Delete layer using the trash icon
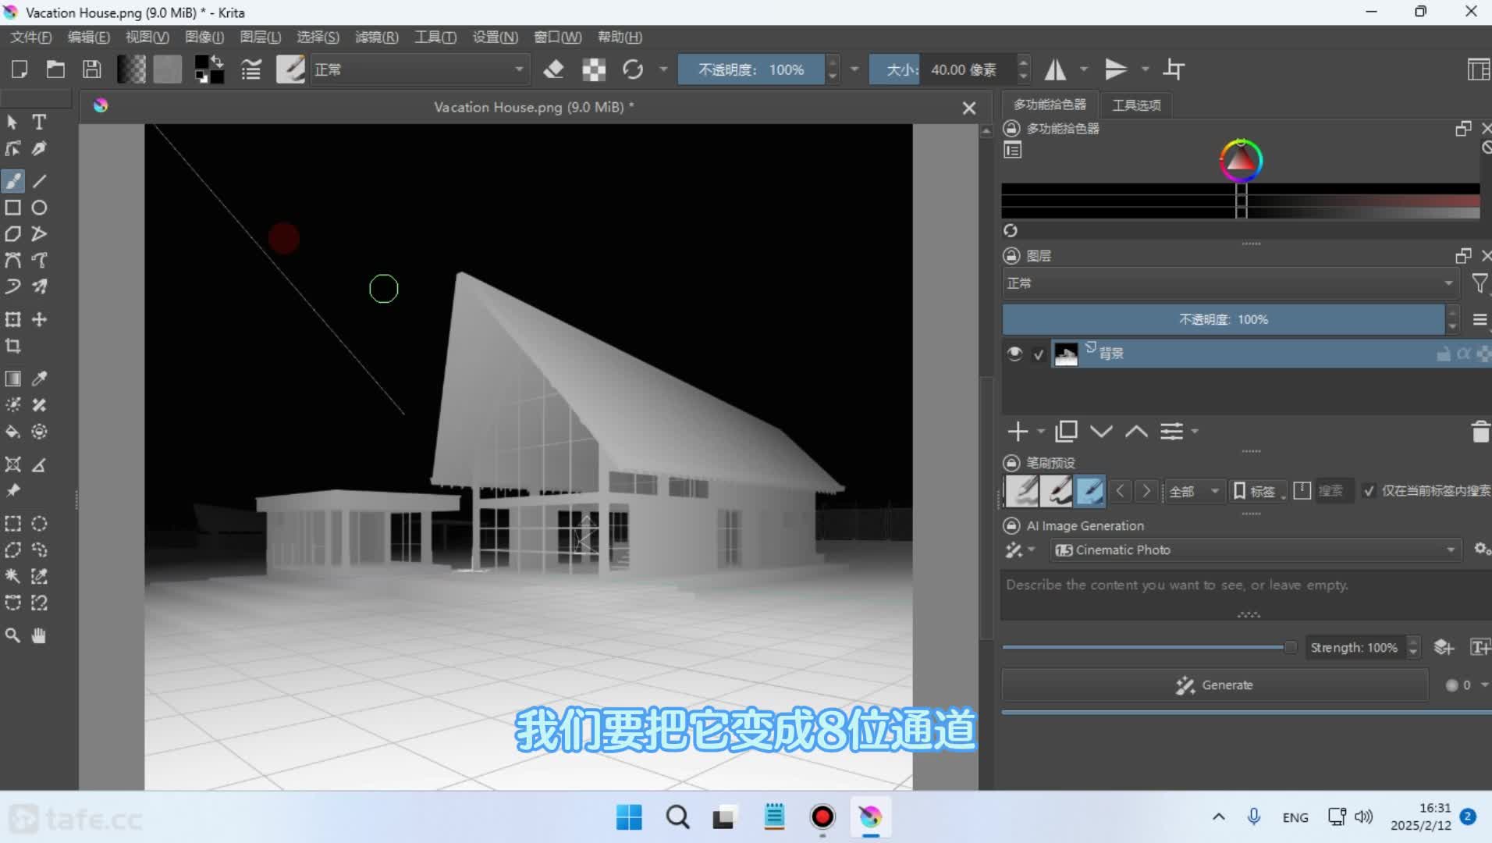Screen dimensions: 1492x843 [1480, 432]
